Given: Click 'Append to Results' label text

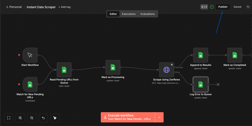Looking at the screenshot, I should tap(200, 65).
